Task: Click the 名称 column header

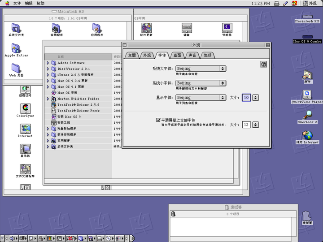Action: point(78,56)
